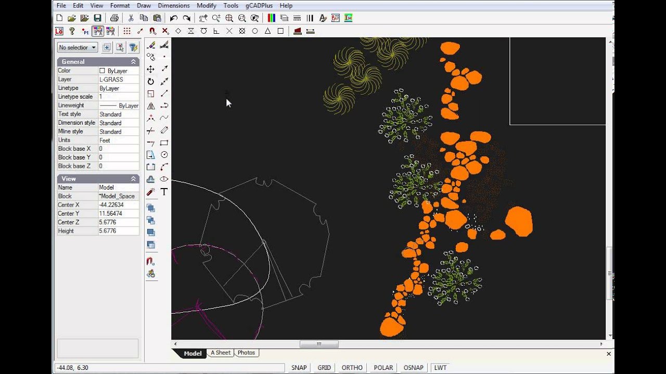The width and height of the screenshot is (666, 374).
Task: Toggle the Perpendicular osnap icon
Action: tap(216, 31)
